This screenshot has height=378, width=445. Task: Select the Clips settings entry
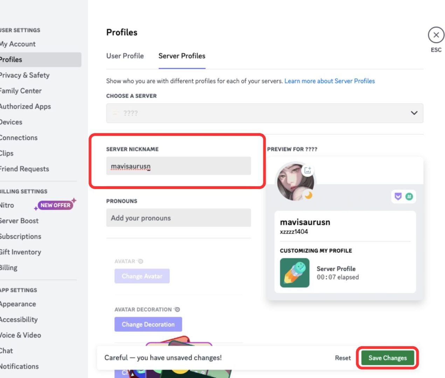tap(6, 153)
